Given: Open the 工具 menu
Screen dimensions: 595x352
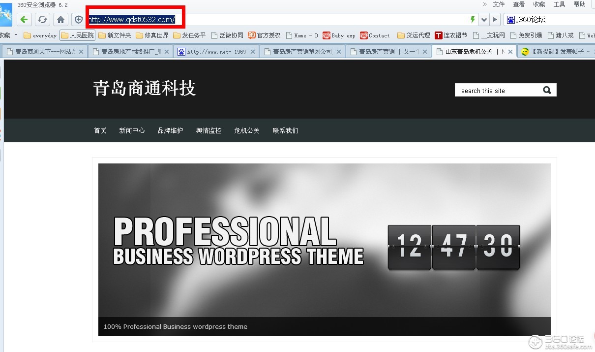Looking at the screenshot, I should pos(560,4).
